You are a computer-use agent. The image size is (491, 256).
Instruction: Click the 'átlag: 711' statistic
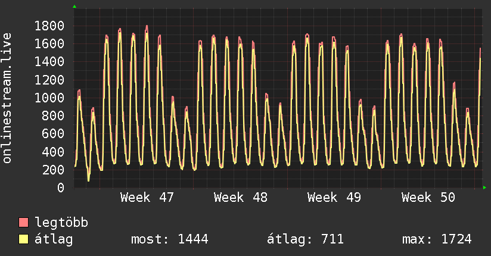point(305,239)
